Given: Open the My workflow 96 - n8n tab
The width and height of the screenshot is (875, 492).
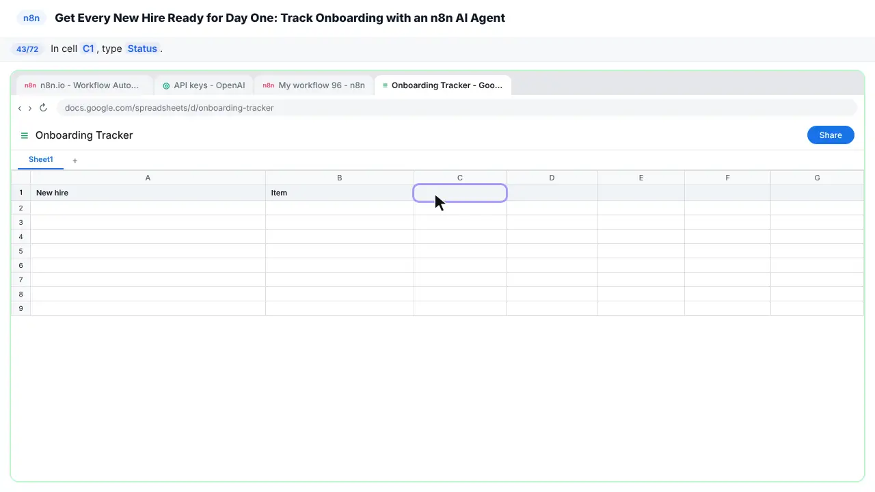Looking at the screenshot, I should point(314,85).
